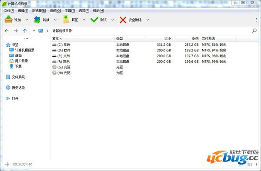This screenshot has height=171, width=261.
Task: Click the red Secure Delete (安全删除) X icon
Action: (123, 20)
